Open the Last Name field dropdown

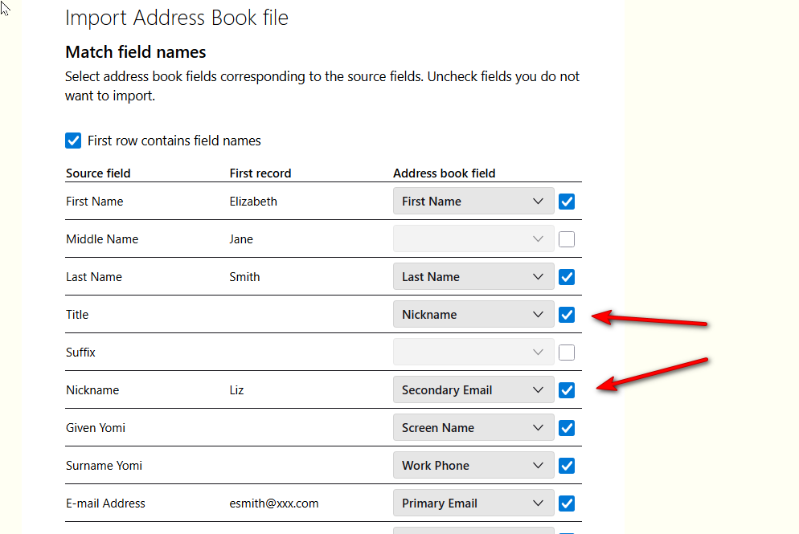(x=473, y=277)
